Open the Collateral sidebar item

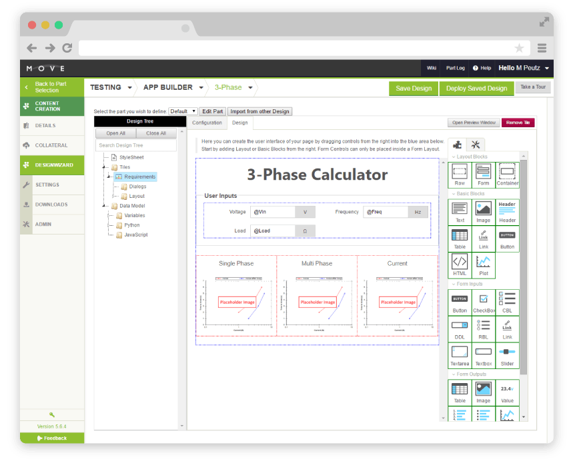point(52,145)
